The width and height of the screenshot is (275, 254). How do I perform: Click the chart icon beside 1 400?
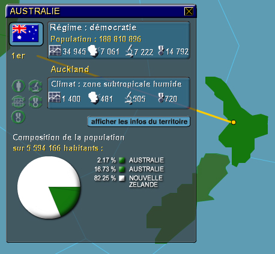(55, 97)
